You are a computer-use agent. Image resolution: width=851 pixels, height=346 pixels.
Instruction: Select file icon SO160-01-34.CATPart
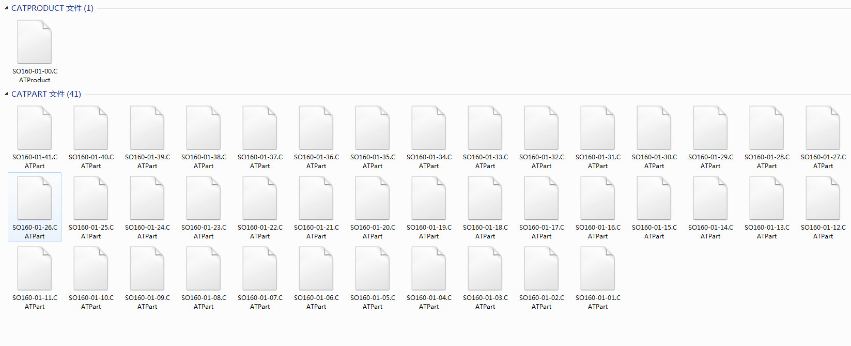click(429, 128)
